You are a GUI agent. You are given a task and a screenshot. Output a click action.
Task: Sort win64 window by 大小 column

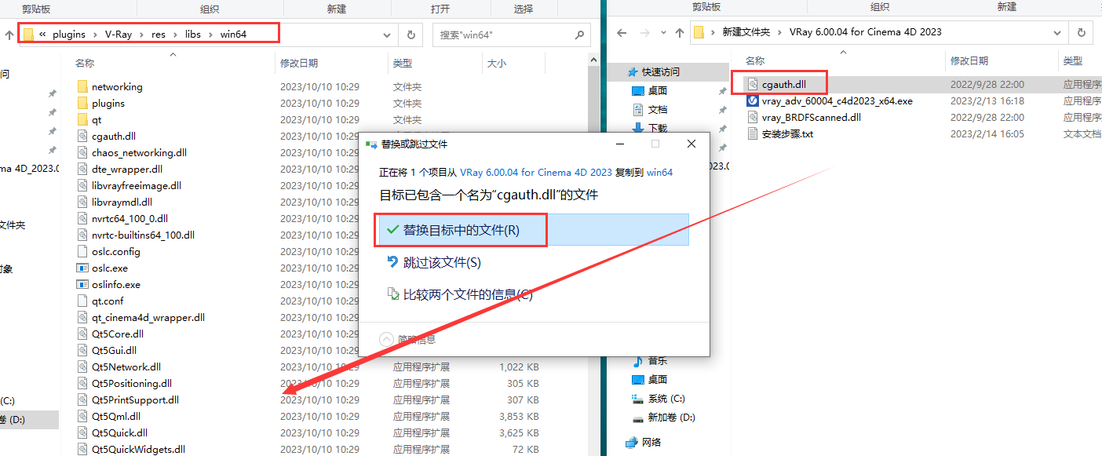point(497,63)
